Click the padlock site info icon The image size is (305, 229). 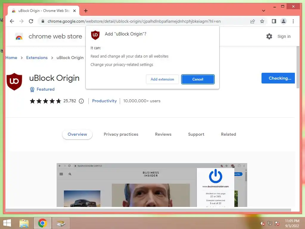[43, 21]
